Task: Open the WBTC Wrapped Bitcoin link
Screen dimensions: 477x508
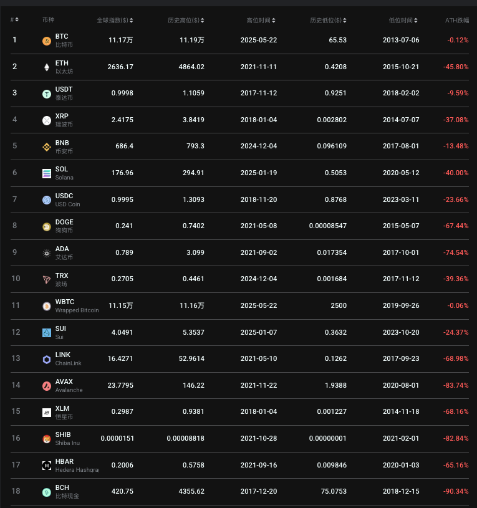Action: pos(77,306)
